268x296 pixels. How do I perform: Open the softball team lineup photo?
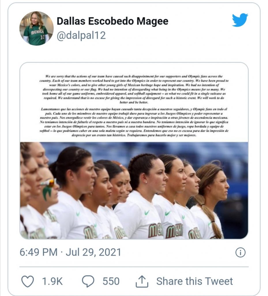(134, 190)
